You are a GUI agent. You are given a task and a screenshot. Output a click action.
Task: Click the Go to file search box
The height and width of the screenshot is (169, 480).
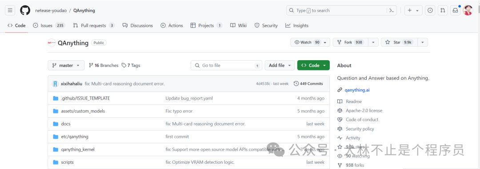[x=227, y=65]
